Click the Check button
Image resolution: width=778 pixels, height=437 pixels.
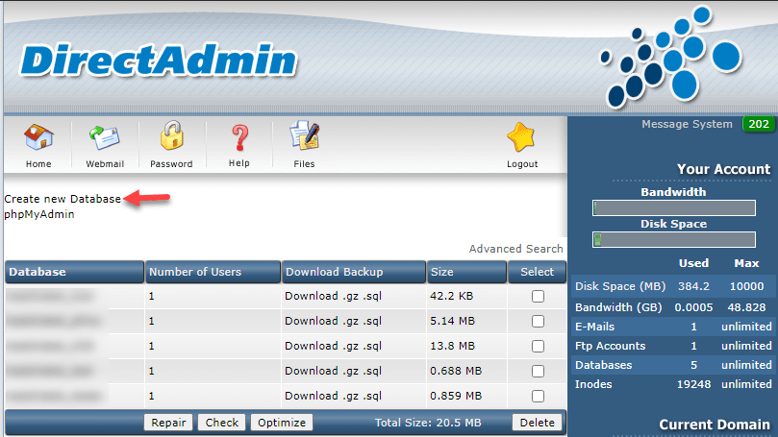click(x=222, y=423)
